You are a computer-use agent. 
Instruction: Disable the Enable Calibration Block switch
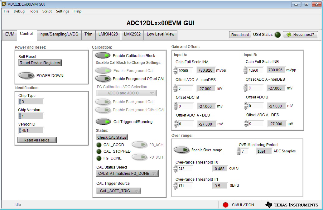103,55
